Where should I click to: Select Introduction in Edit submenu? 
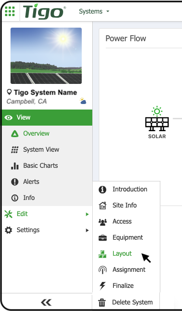click(130, 189)
